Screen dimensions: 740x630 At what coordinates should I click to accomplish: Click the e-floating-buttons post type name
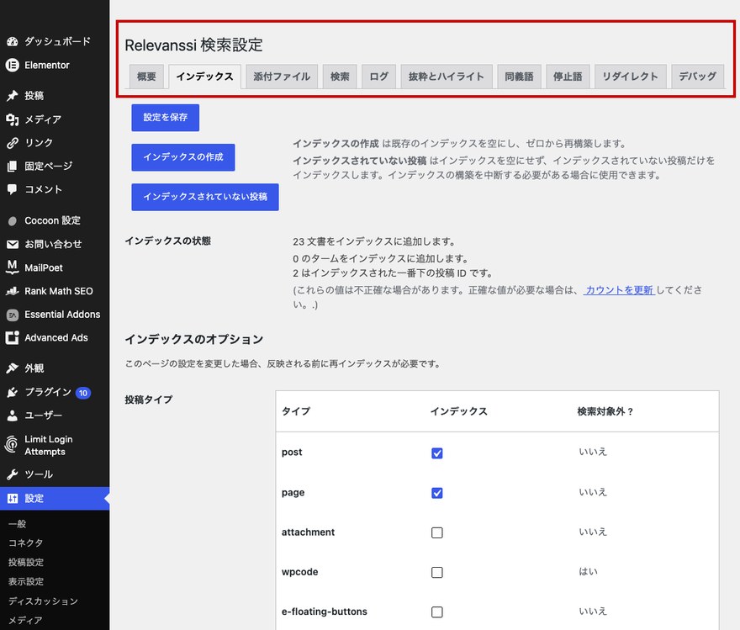[325, 611]
